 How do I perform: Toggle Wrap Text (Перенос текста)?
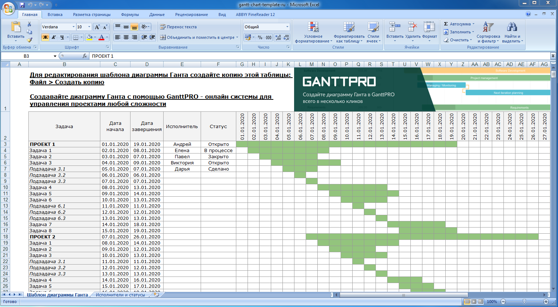pos(178,27)
